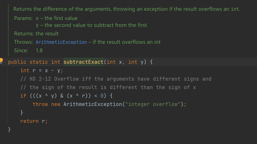Viewport: 257px width, 144px height.
Task: Click the doc summary sentence about difference
Action: click(x=127, y=9)
